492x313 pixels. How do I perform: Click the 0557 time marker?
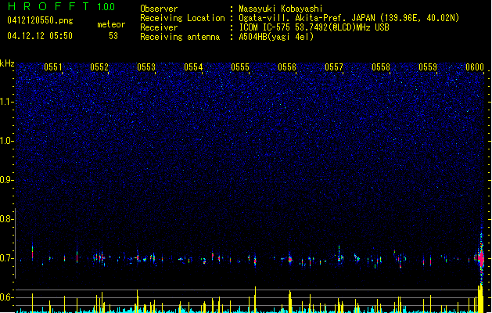pyautogui.click(x=334, y=67)
